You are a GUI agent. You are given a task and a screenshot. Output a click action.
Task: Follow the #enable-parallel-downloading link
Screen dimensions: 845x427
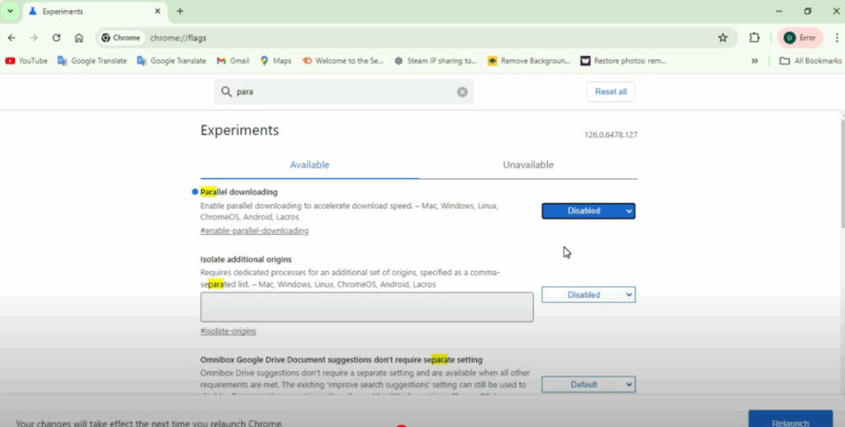point(254,231)
